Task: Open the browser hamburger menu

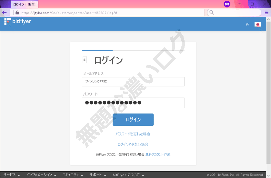Action: (266, 13)
